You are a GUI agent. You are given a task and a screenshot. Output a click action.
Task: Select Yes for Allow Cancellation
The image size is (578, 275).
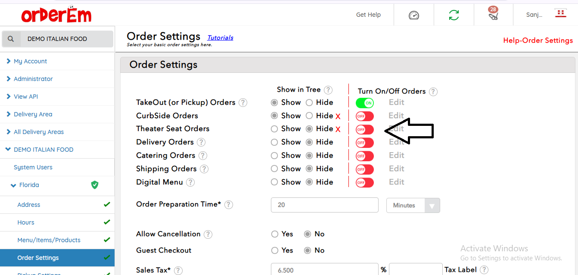coord(275,234)
